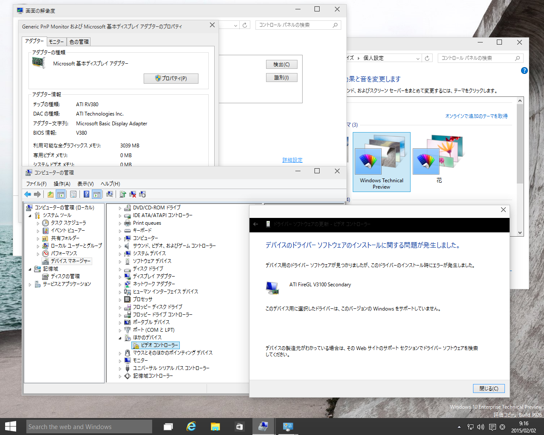Open address bar dropdown in personalization window
544x435 pixels.
[x=418, y=58]
